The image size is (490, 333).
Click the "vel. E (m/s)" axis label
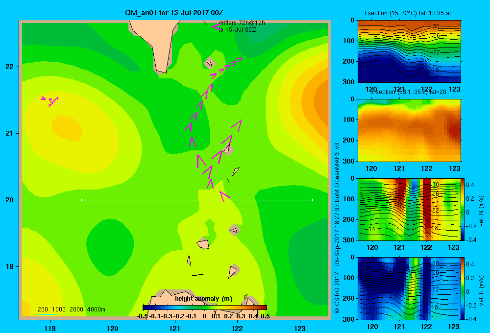481,290
